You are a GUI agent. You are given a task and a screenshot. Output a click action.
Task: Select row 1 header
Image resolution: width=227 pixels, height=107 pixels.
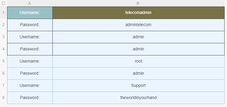click(4, 13)
